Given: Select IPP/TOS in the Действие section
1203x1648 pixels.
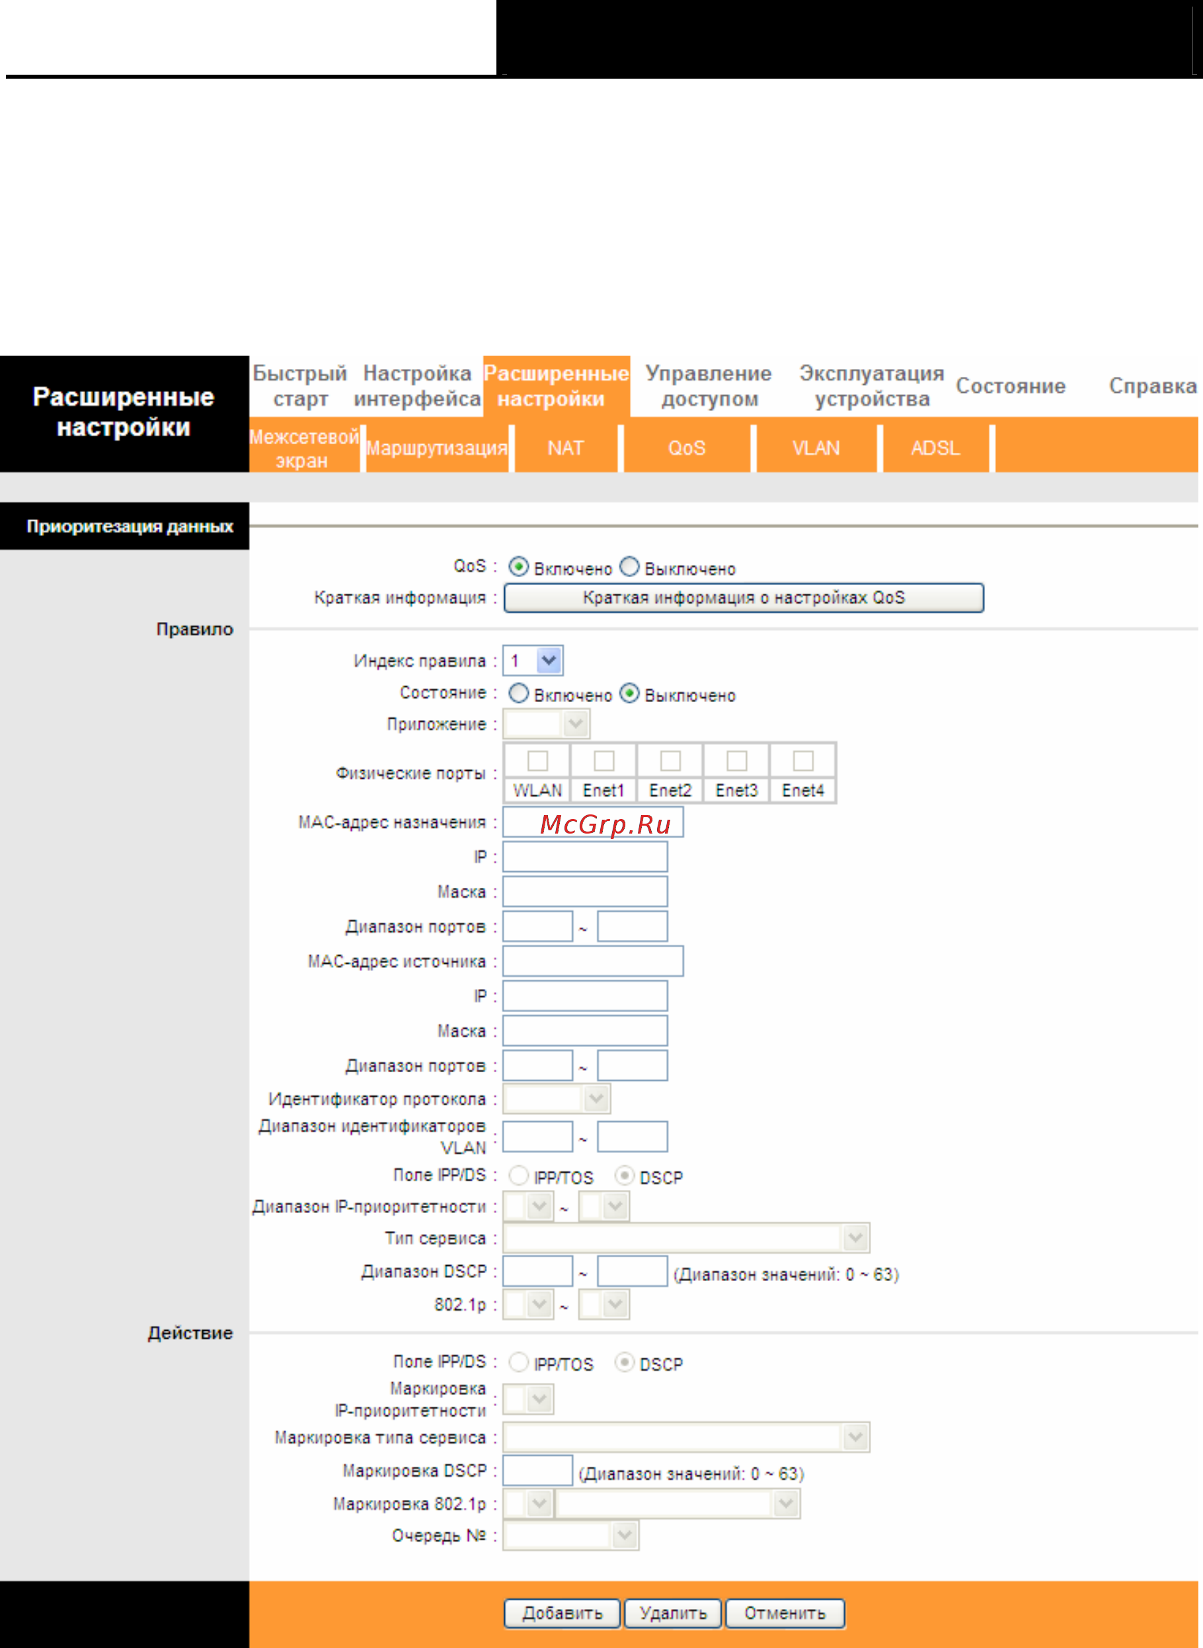Looking at the screenshot, I should (518, 1362).
